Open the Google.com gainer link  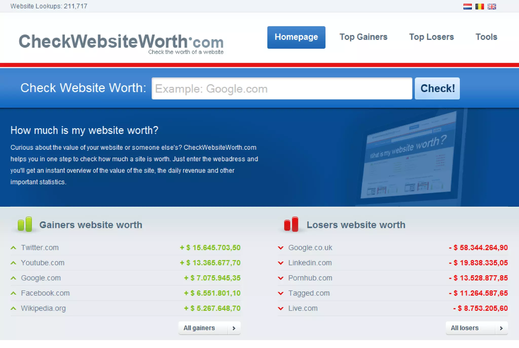pos(41,278)
